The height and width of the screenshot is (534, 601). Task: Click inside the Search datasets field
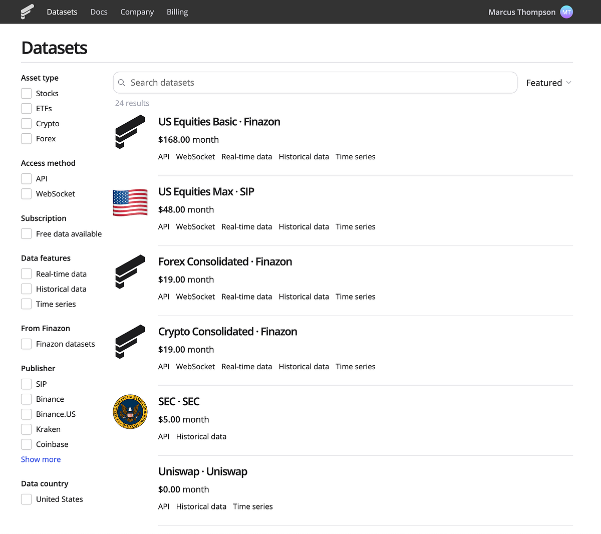pyautogui.click(x=300, y=82)
